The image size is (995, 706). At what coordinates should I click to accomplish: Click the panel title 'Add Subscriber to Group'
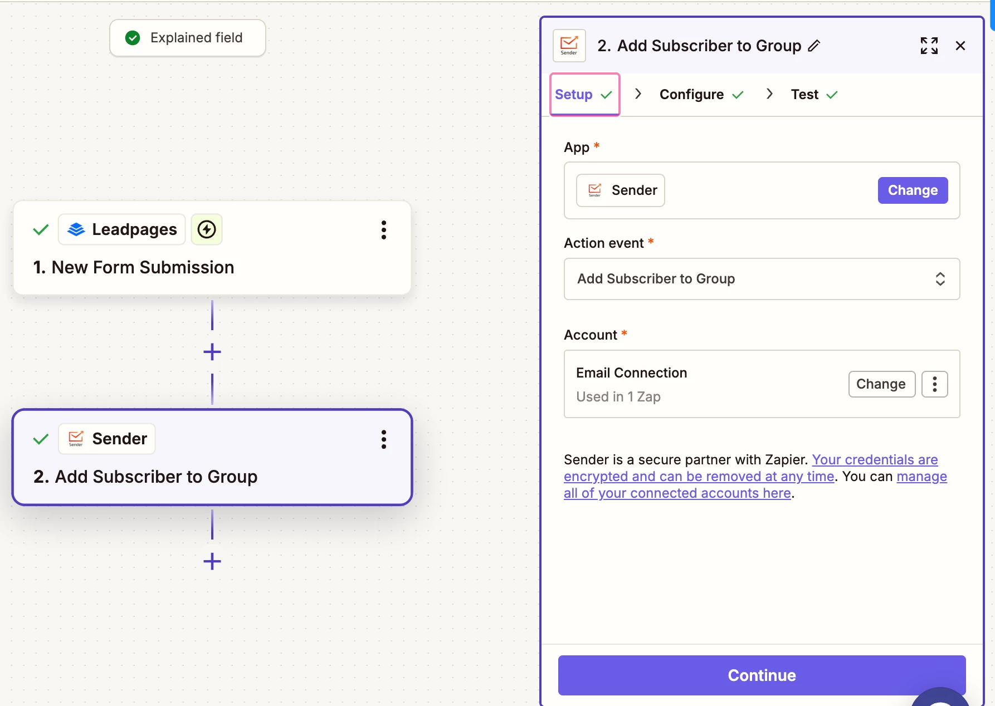click(709, 46)
